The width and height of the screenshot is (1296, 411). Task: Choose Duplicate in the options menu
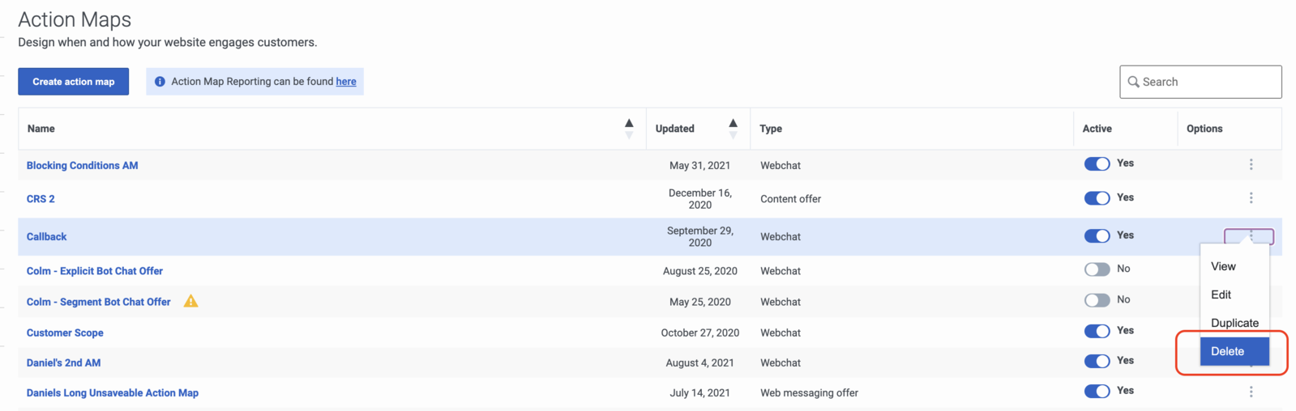(1234, 323)
